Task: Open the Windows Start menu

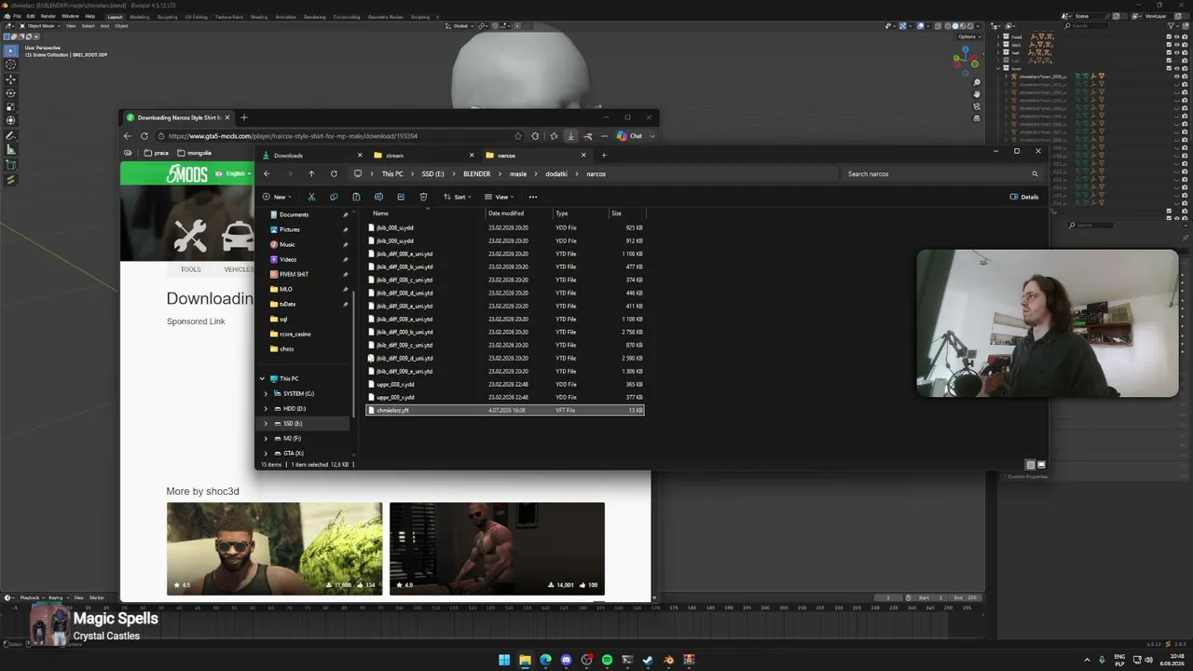Action: pyautogui.click(x=504, y=660)
